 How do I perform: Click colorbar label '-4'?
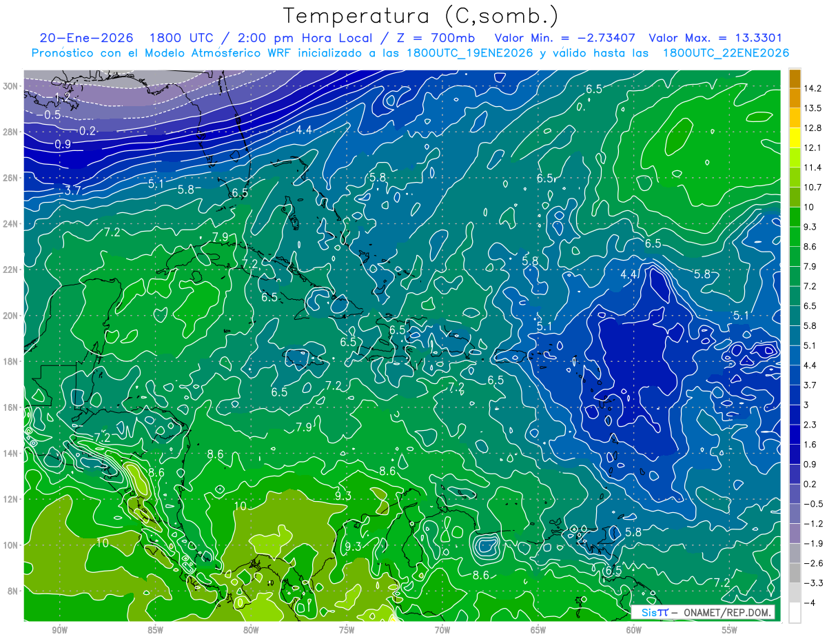[x=810, y=602]
